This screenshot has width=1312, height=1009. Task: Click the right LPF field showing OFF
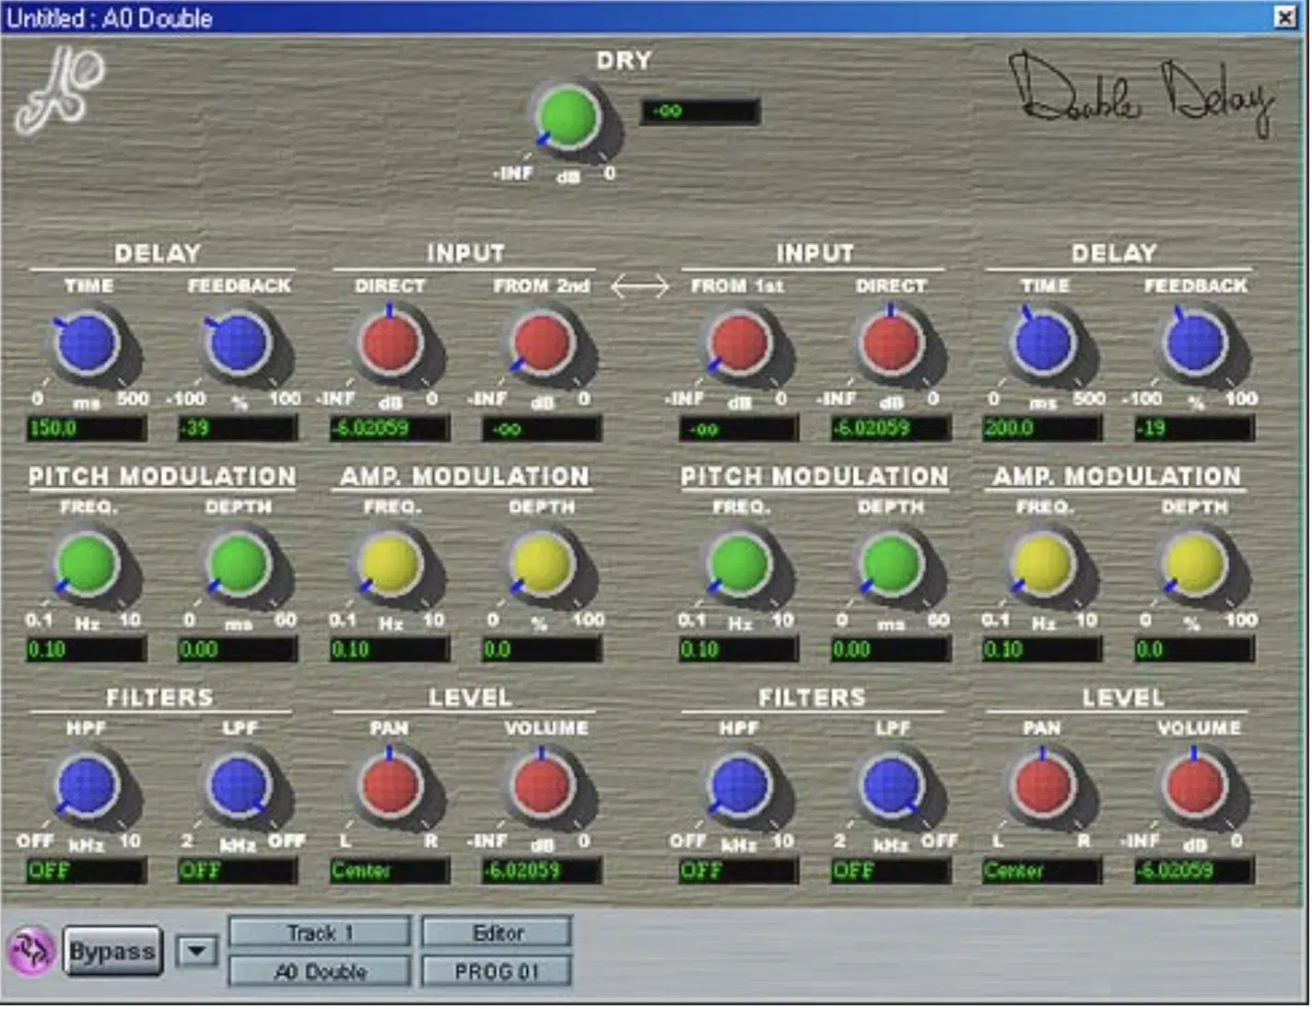point(891,871)
